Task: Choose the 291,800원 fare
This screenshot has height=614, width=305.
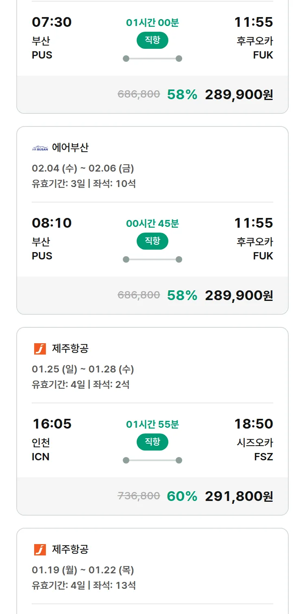Action: coord(239,496)
